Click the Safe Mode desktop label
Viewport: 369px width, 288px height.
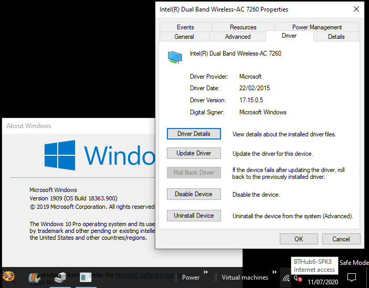(x=354, y=263)
